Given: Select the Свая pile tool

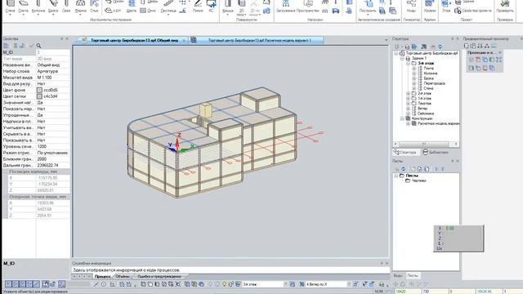Looking at the screenshot, I should tap(66, 7).
